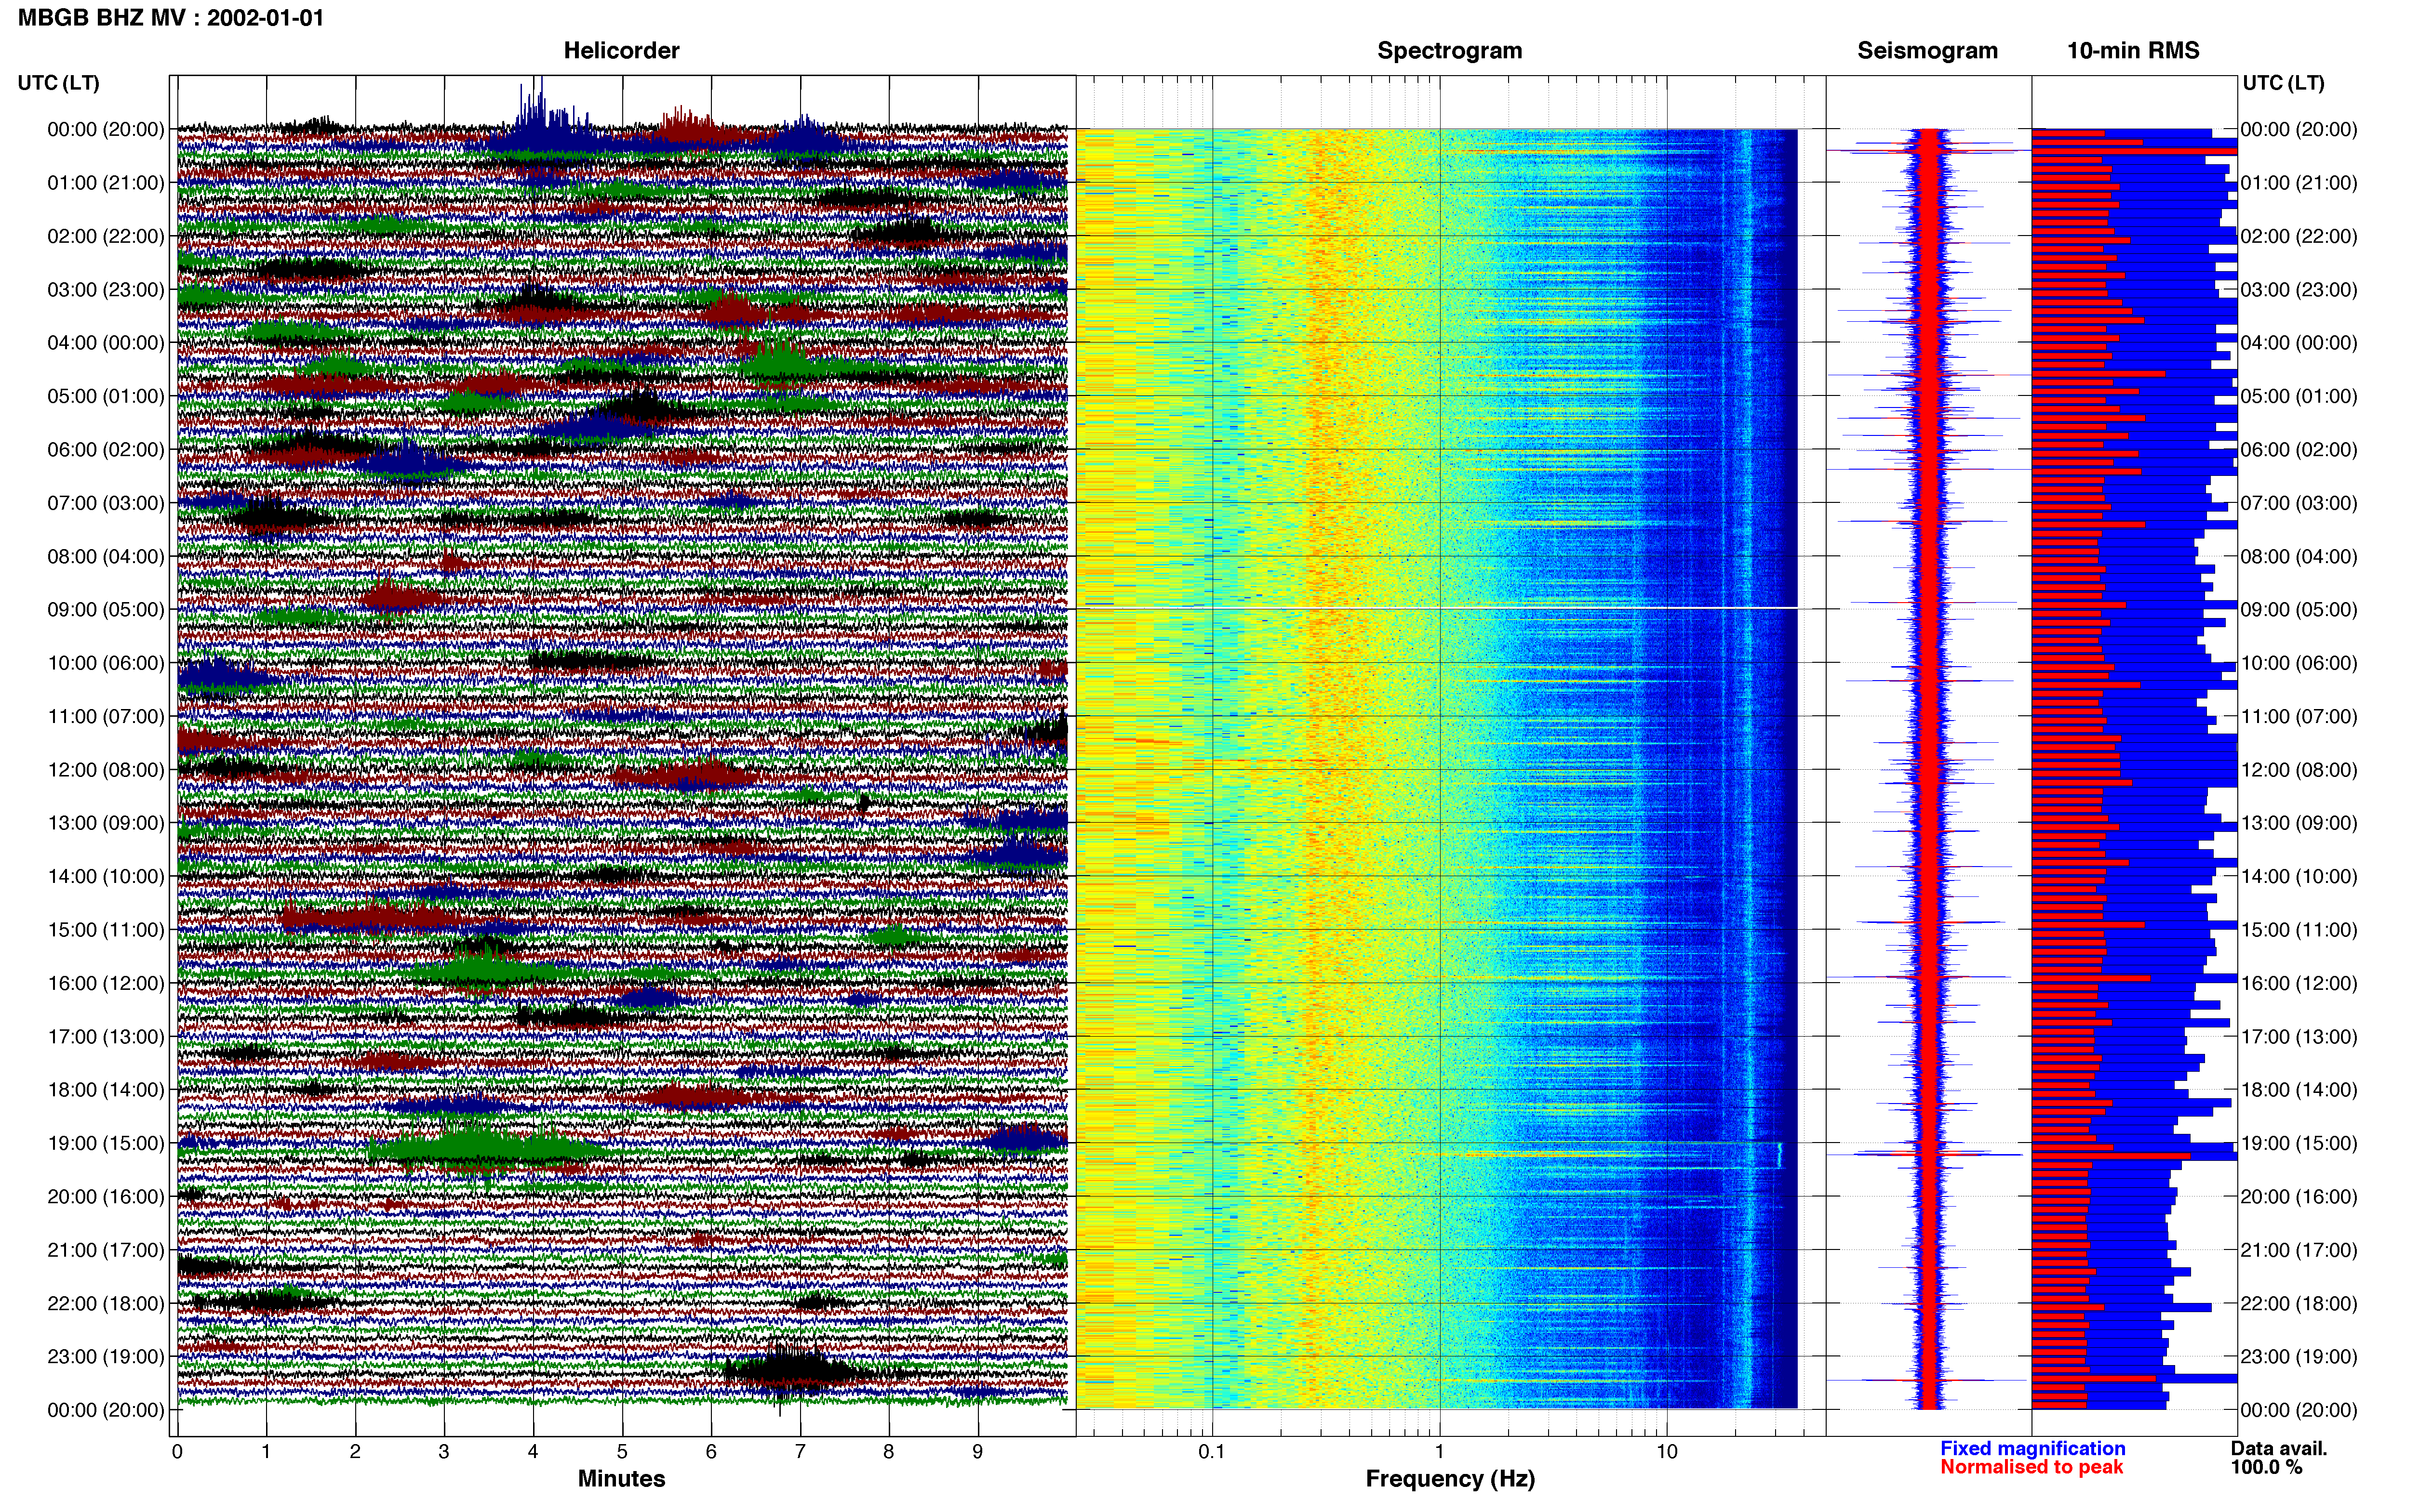Viewport: 2419px width, 1512px height.
Task: Click the right '19:00 (15:00)' time label
Action: coord(2299,1143)
